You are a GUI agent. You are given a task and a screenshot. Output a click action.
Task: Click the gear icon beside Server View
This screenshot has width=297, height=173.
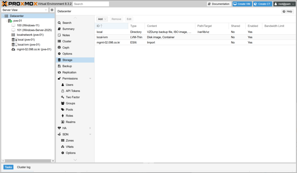52,10
